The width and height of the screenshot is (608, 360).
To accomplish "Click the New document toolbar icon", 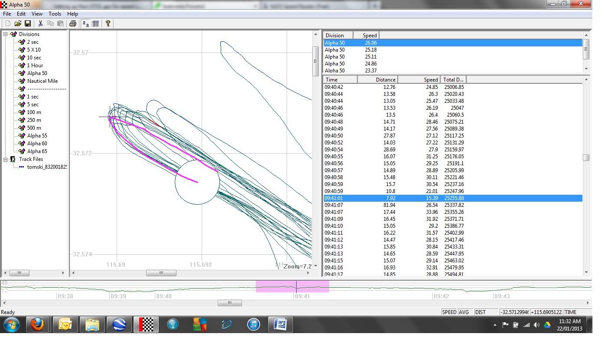I will click(8, 23).
